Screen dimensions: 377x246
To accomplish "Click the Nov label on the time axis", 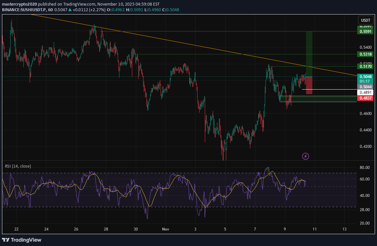I will [x=165, y=229].
